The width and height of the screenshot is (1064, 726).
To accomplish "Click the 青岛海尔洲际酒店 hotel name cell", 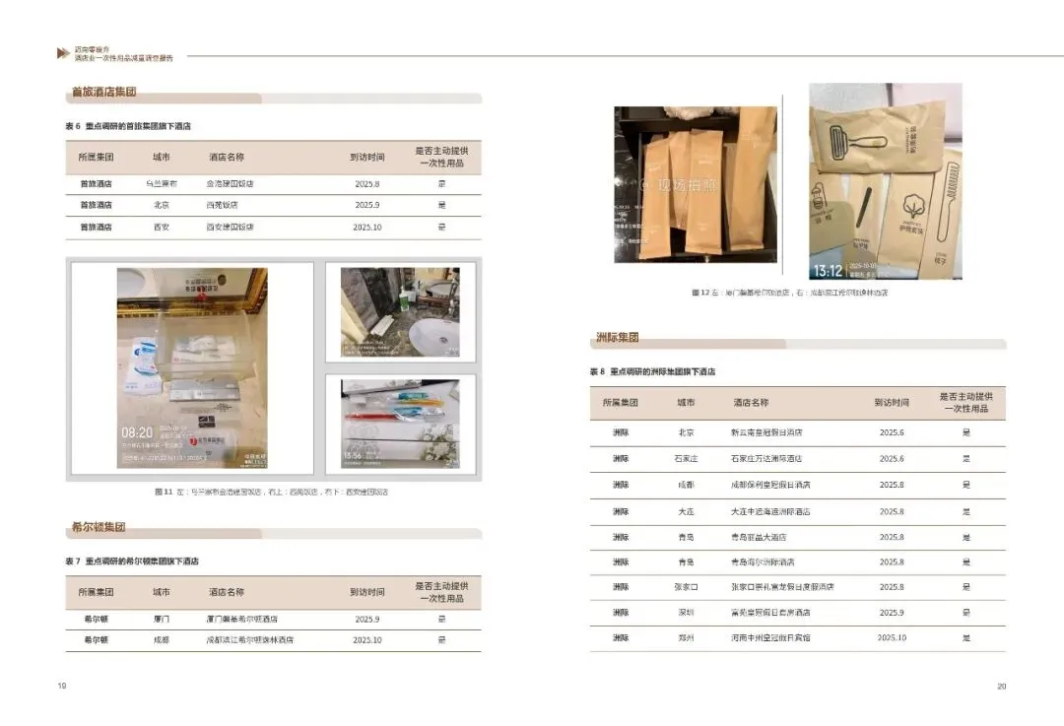I will 763,562.
